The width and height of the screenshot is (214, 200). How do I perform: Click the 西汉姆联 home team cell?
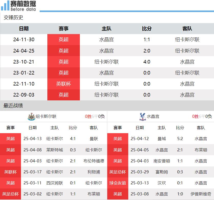55,183
